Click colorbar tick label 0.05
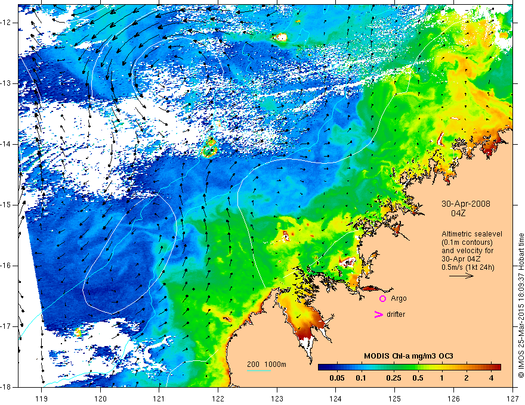525x405 pixels. [337, 378]
